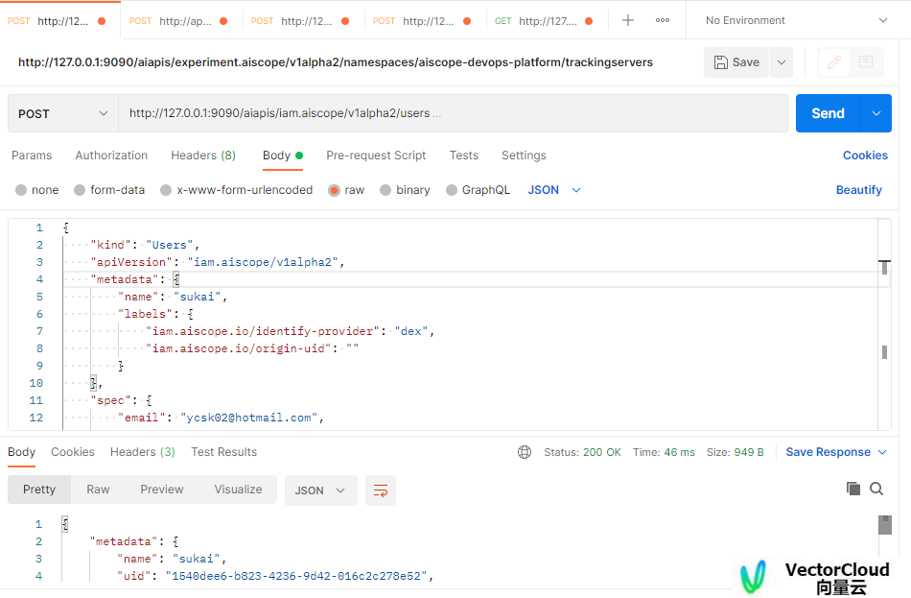Viewport: 911px width, 598px height.
Task: Click the "sukai" name value in request body
Action: [197, 297]
